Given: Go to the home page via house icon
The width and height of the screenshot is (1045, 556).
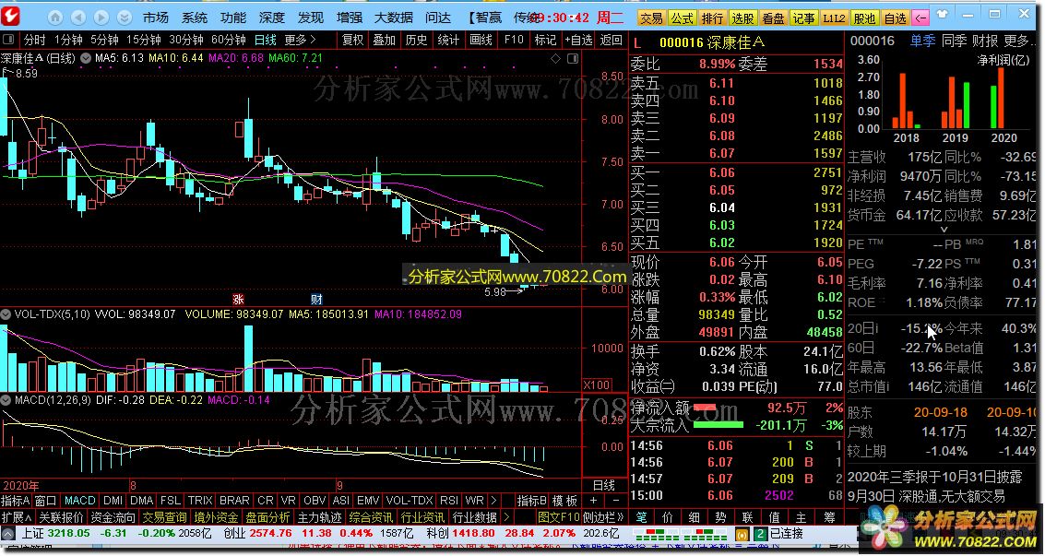Looking at the screenshot, I should [x=56, y=18].
